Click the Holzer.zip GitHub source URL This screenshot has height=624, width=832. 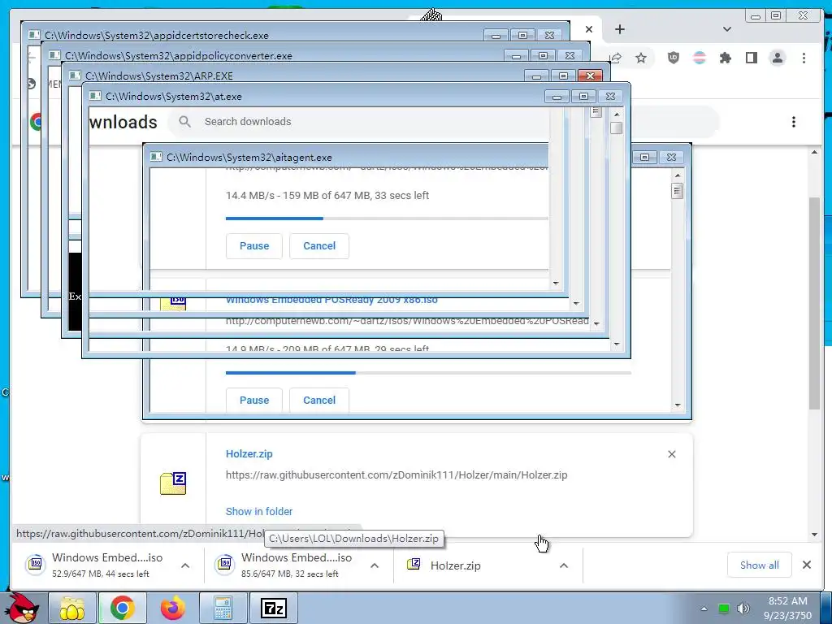396,474
